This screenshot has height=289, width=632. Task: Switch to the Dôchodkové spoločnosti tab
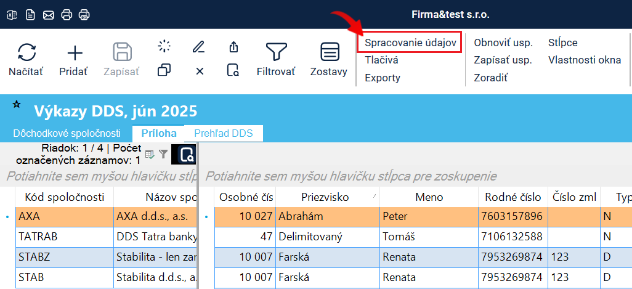click(x=67, y=133)
